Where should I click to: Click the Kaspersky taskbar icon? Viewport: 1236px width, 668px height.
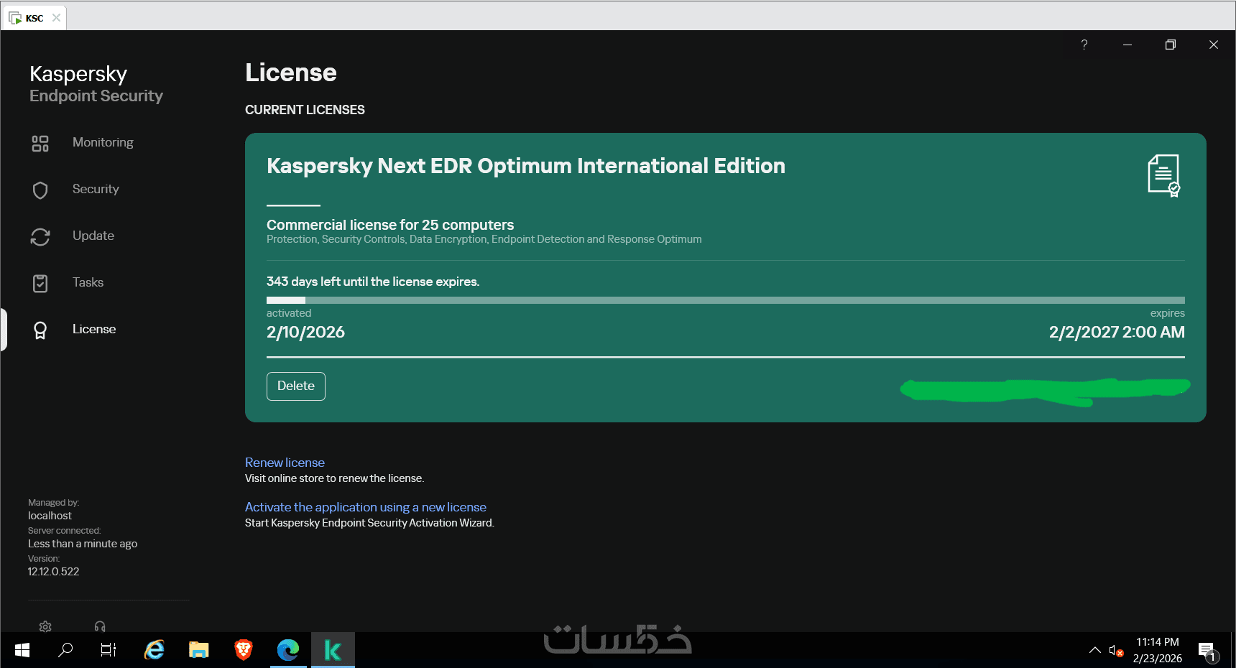333,650
